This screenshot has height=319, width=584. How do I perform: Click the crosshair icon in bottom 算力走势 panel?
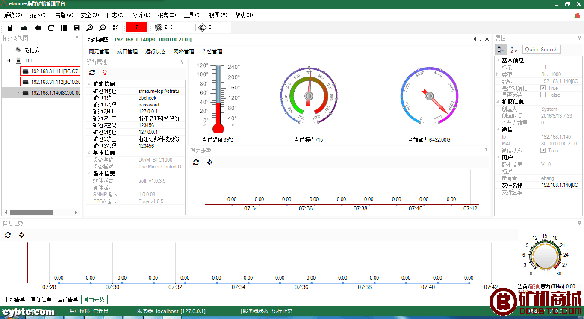[x=21, y=235]
